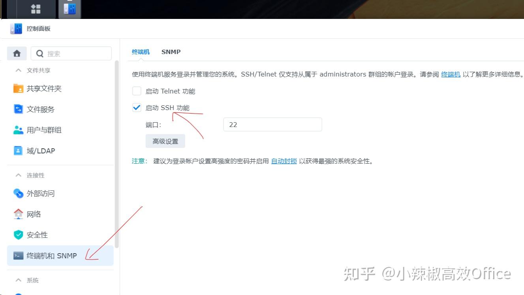524x295 pixels.
Task: Click inside the 搜索 search box
Action: point(71,53)
